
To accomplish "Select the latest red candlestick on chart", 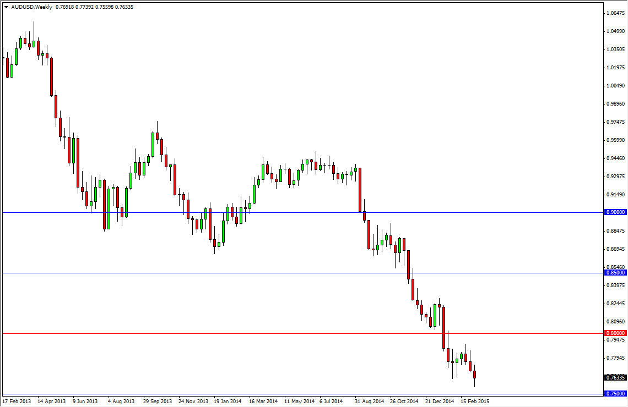I will (x=474, y=374).
